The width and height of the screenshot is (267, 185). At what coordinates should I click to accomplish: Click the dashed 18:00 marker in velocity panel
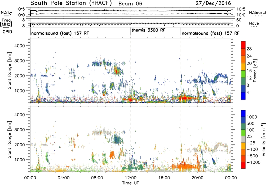[181, 139]
